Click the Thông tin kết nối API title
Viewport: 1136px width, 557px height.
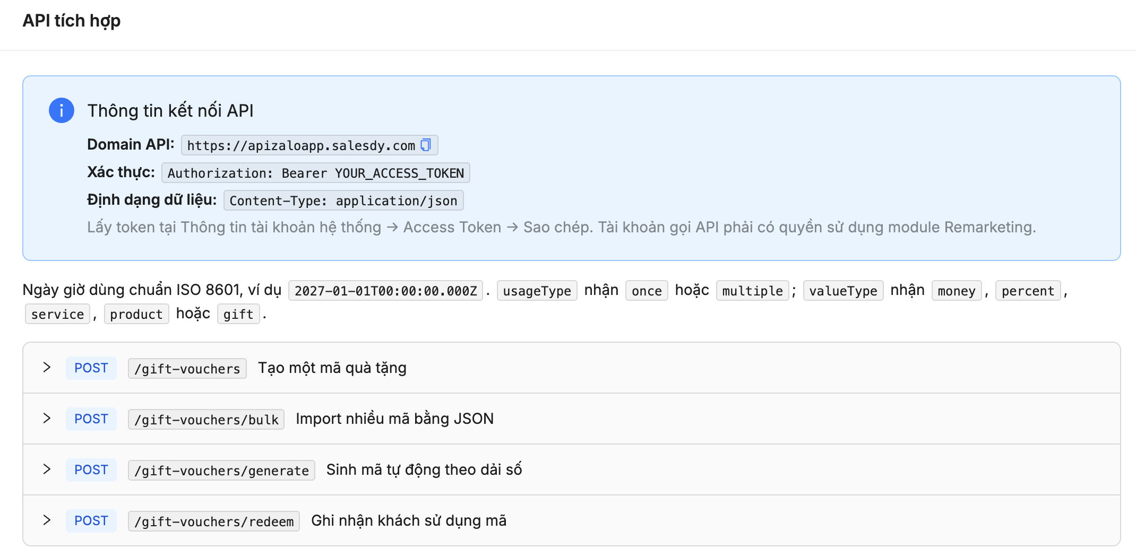click(x=170, y=110)
